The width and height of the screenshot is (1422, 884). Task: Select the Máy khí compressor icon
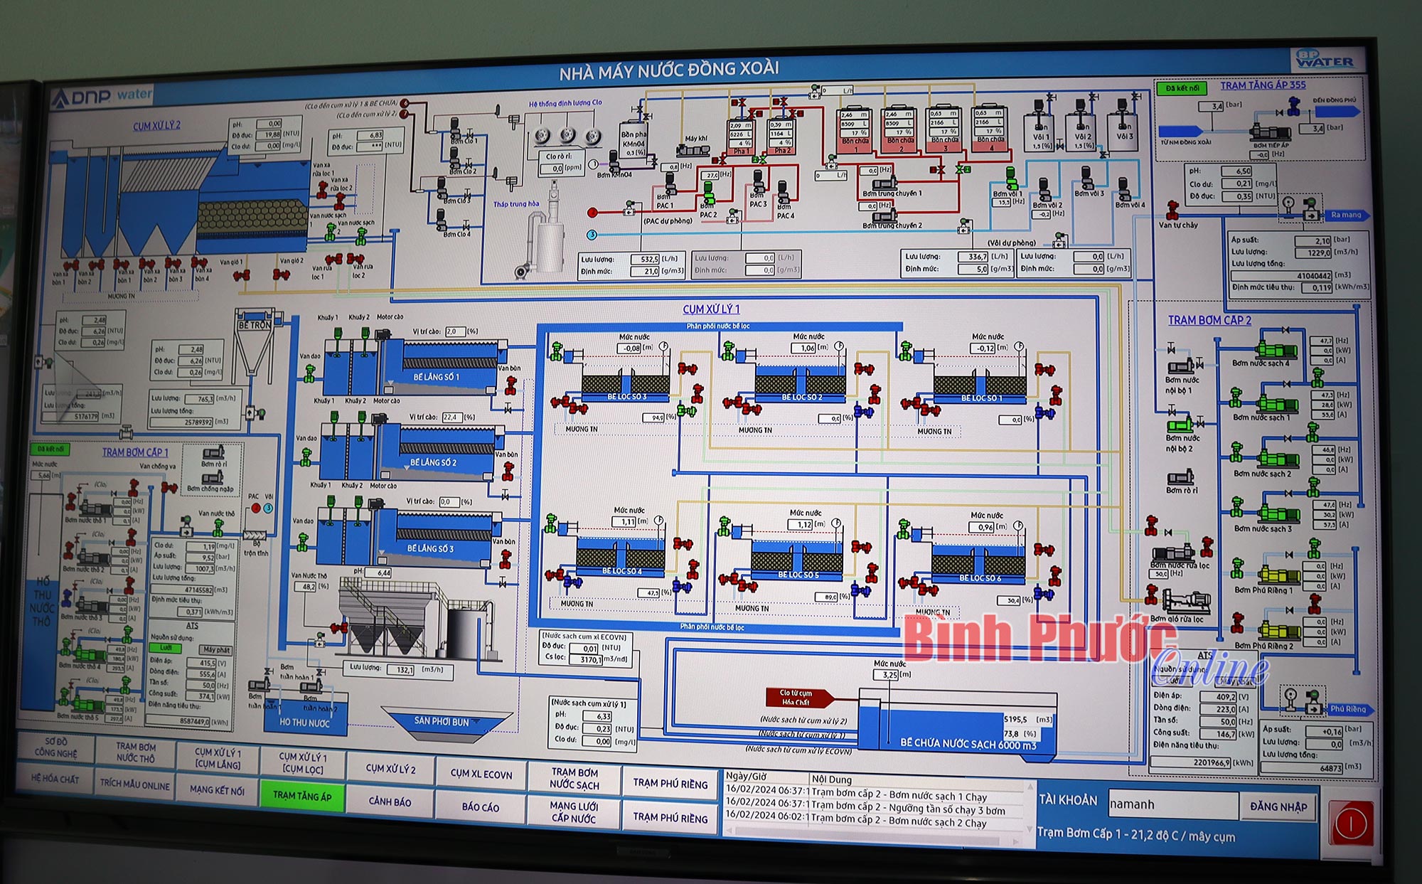tap(692, 150)
